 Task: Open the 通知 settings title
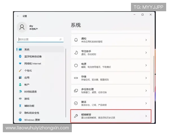84,39
